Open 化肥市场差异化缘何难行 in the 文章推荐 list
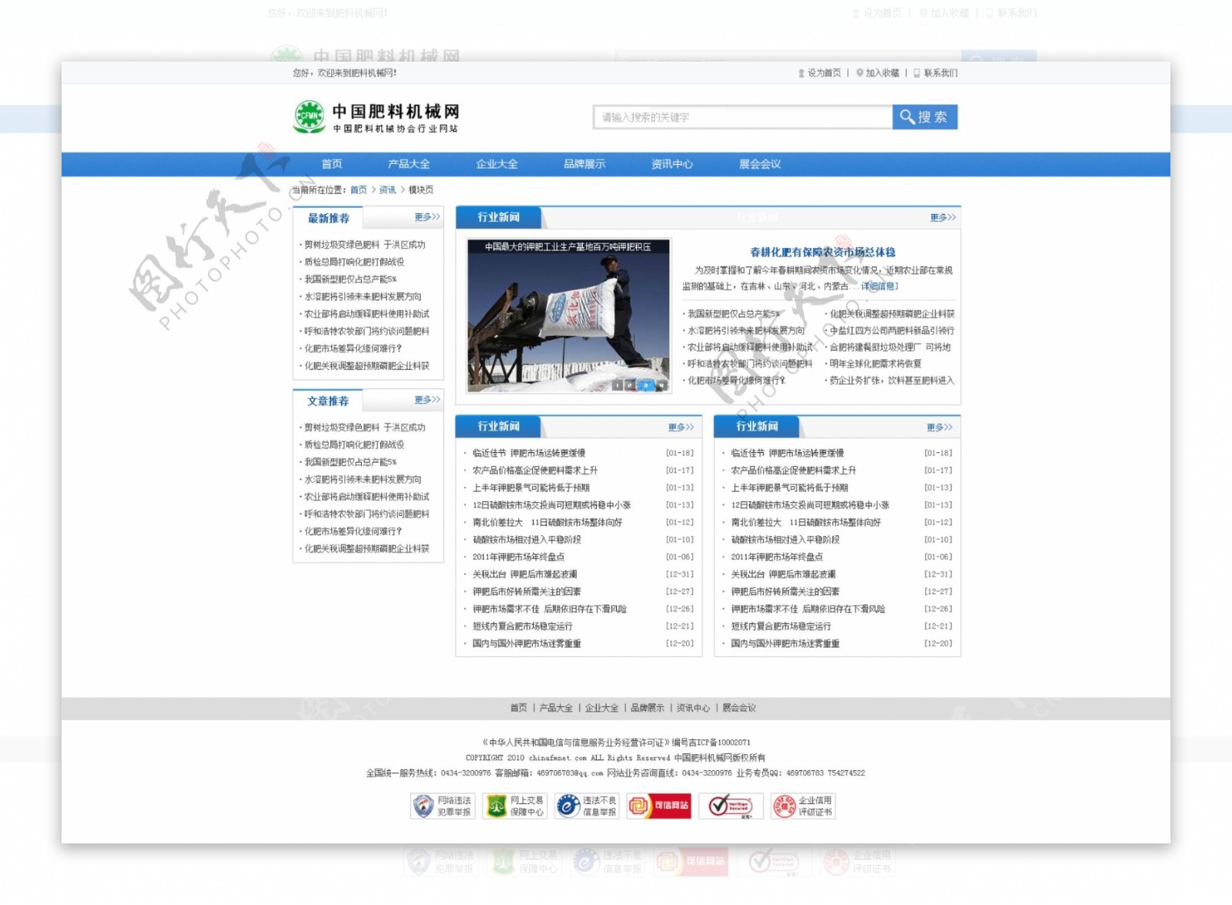 click(x=353, y=531)
